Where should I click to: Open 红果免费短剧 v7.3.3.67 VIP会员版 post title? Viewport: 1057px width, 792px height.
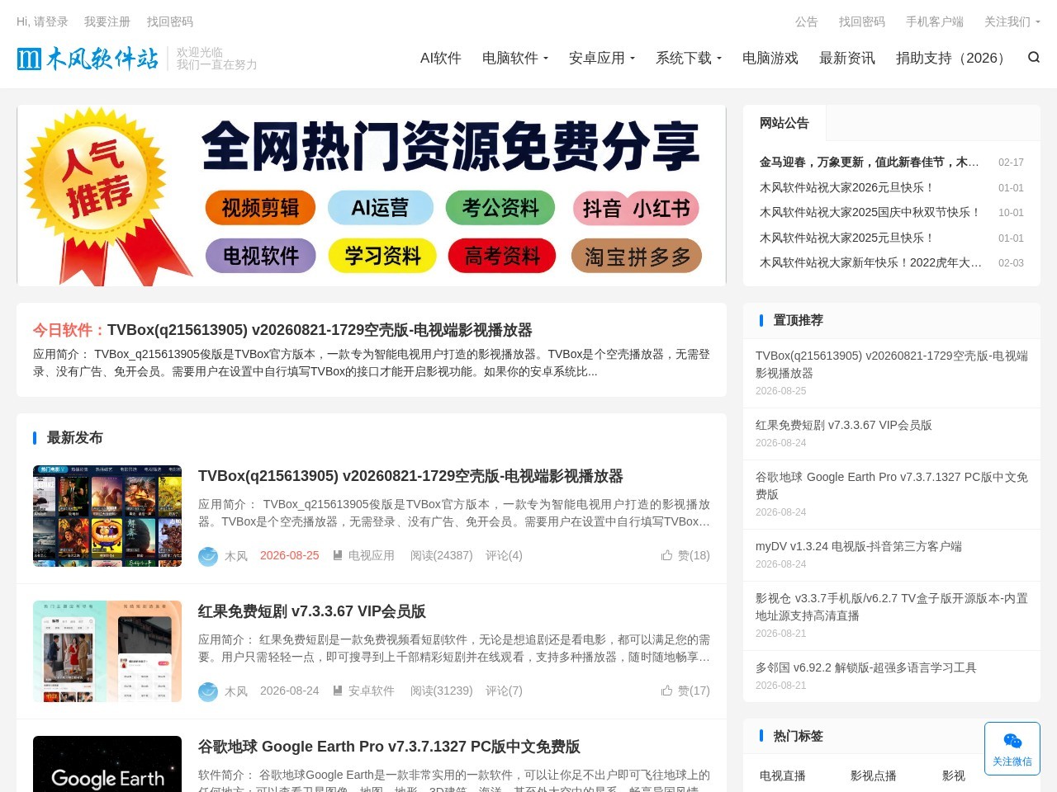312,611
